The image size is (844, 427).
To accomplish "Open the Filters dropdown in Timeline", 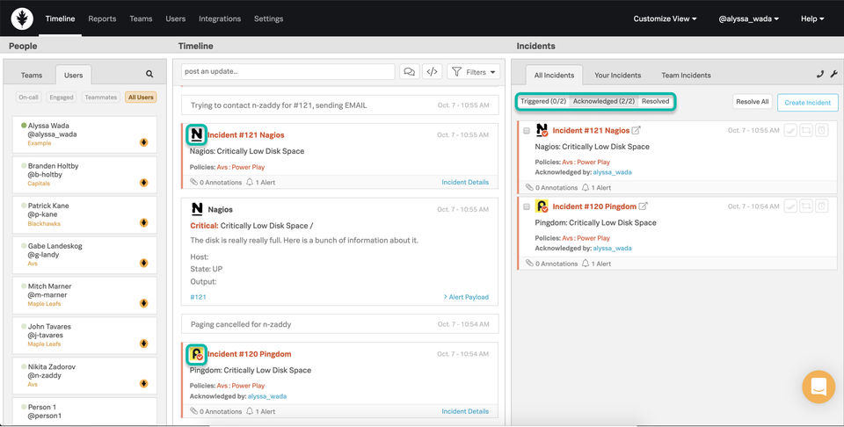I will (x=473, y=72).
